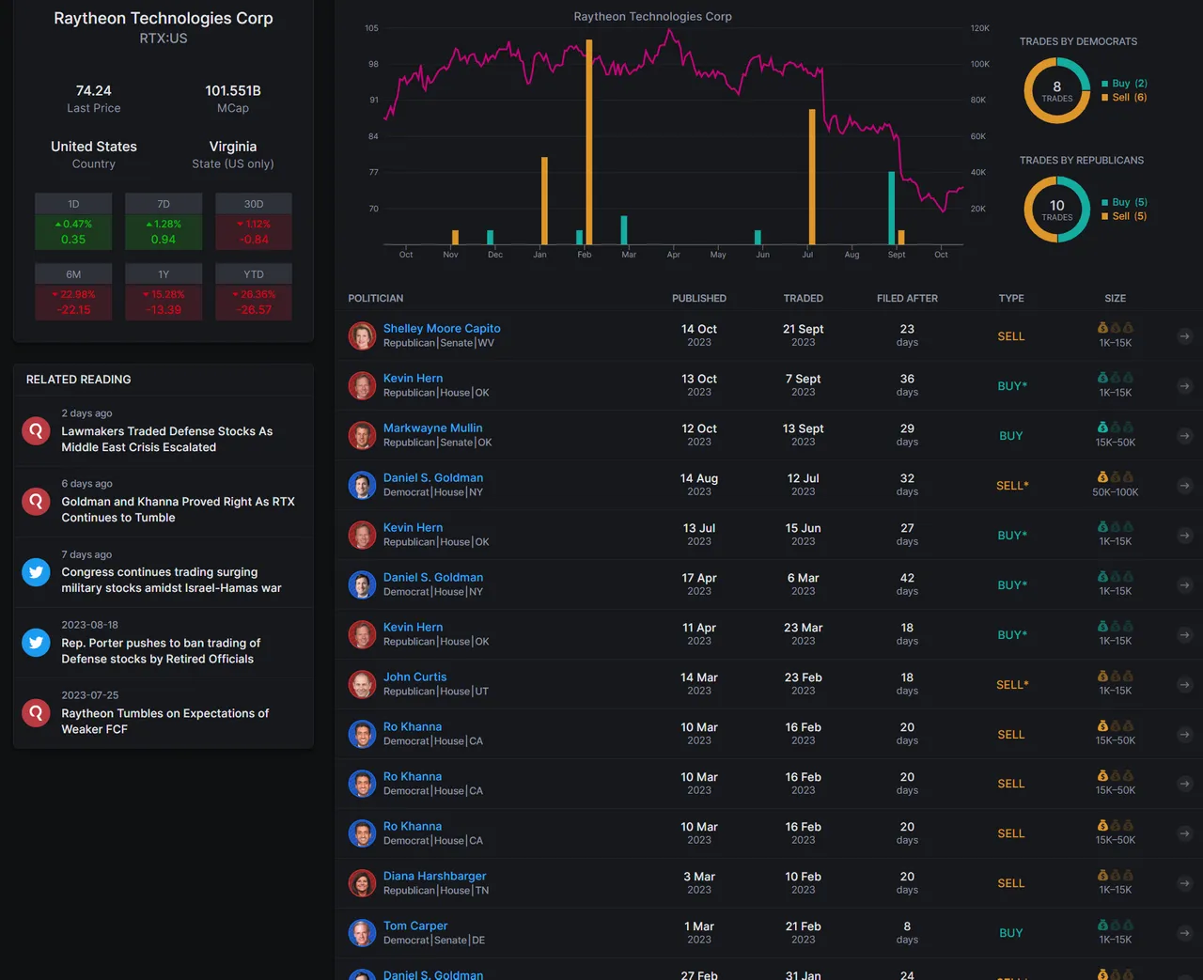The width and height of the screenshot is (1203, 980).
Task: Toggle Buy (2) legend in Democrats trades
Action: tap(1128, 84)
